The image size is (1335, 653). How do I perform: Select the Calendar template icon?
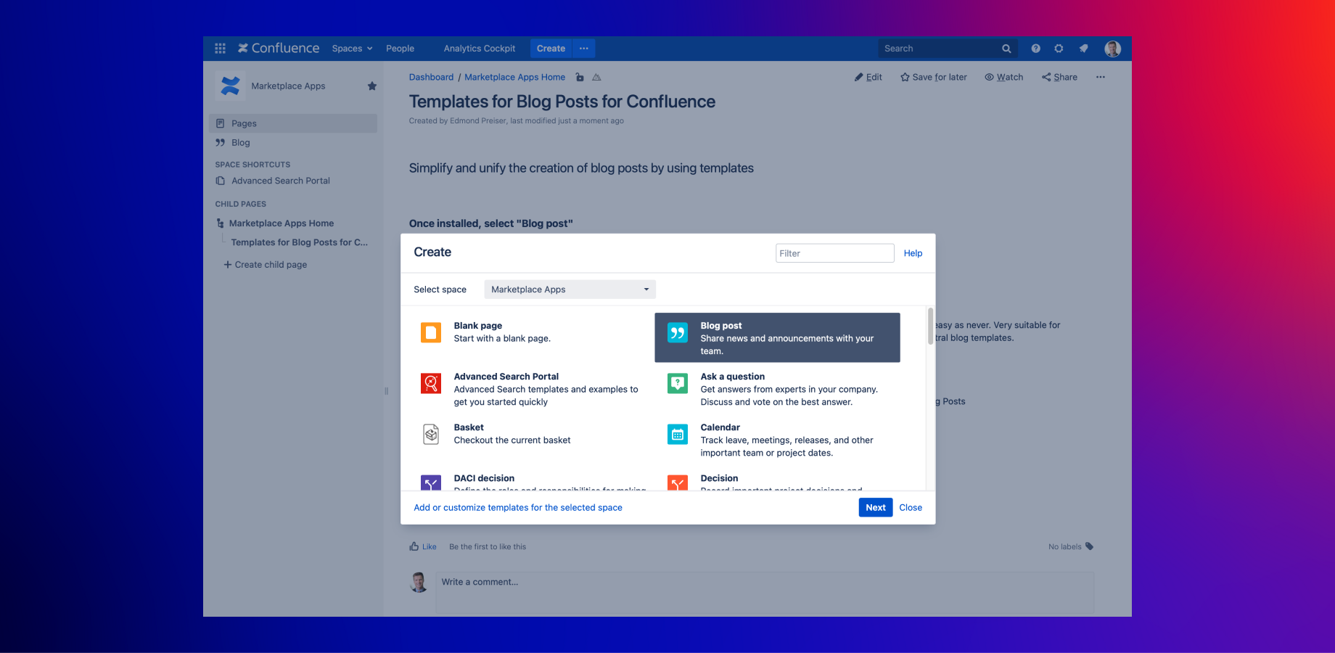pos(678,434)
